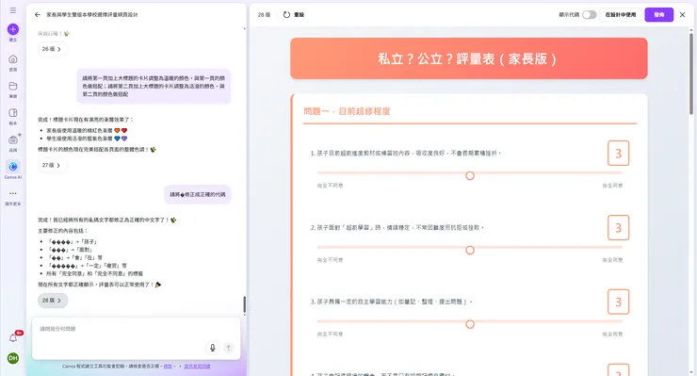Click the 28 版 label in the preview toolbar
Image resolution: width=697 pixels, height=376 pixels.
(264, 15)
